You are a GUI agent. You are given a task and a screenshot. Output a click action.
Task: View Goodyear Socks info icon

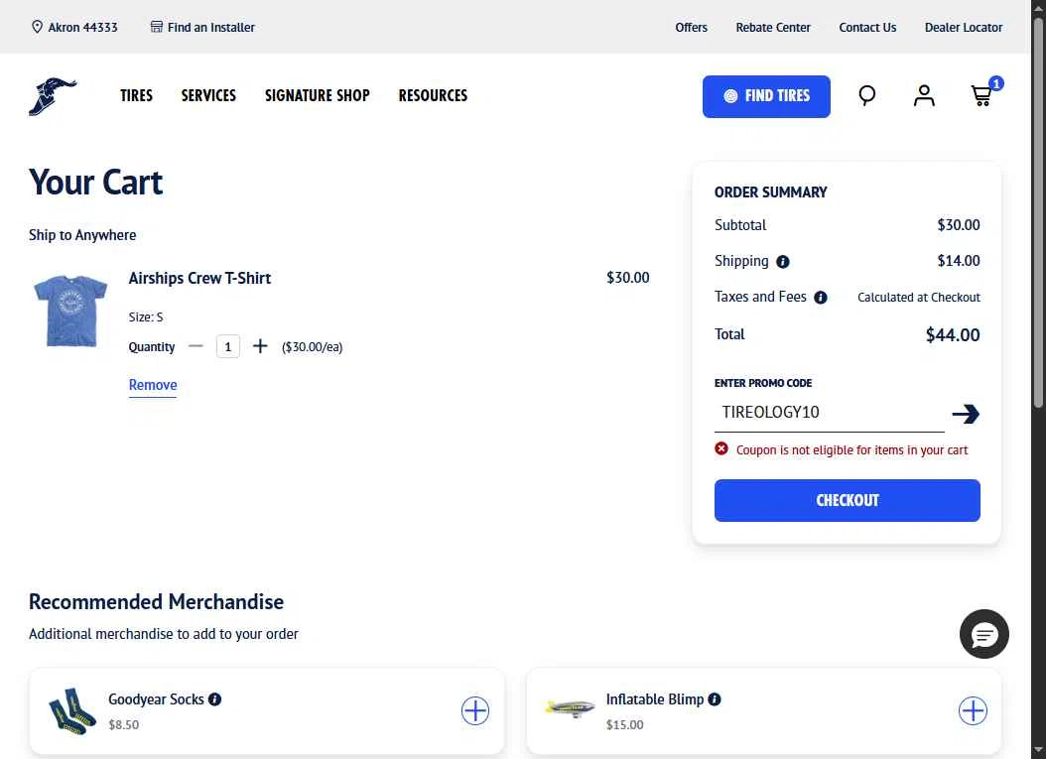click(x=214, y=698)
